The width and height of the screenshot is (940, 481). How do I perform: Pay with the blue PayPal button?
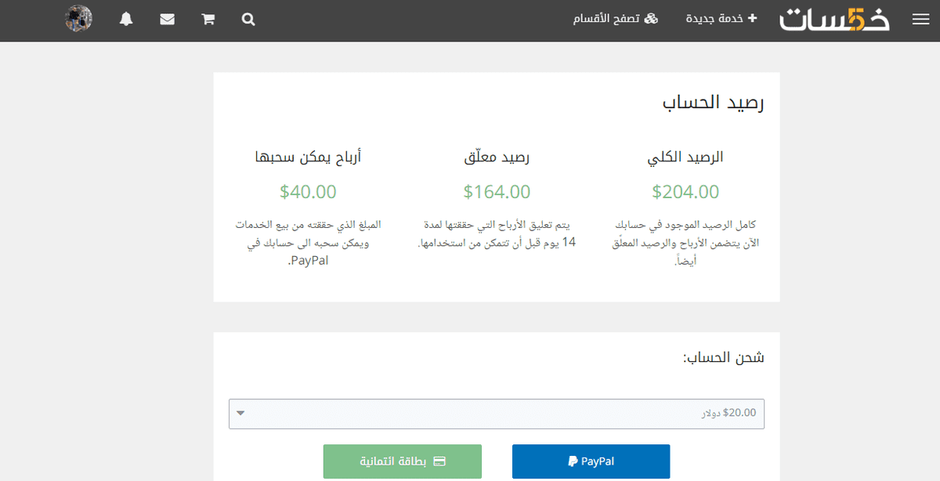pos(591,461)
